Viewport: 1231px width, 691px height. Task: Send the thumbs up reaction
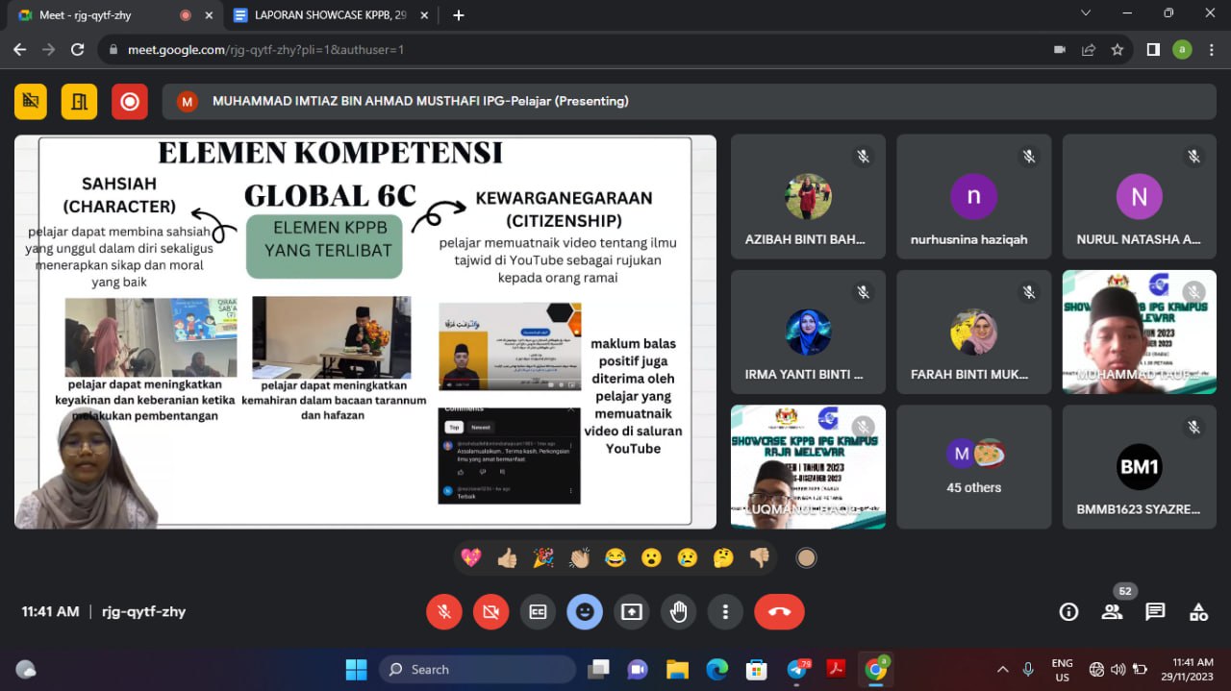coord(507,557)
